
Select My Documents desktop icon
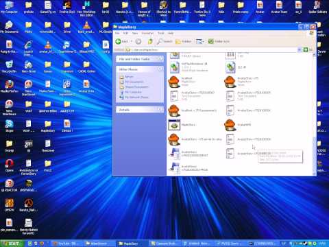[x=10, y=27]
